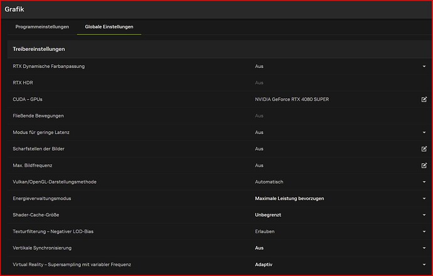The image size is (433, 276).
Task: Open Energieverwaltungsmodus dropdown arrow
Action: (x=424, y=199)
